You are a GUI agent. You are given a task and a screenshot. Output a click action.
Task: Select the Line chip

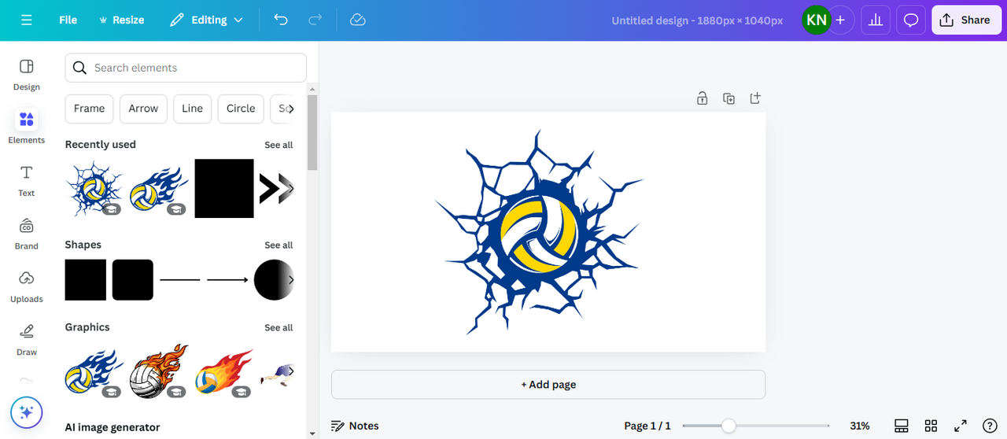(x=193, y=109)
